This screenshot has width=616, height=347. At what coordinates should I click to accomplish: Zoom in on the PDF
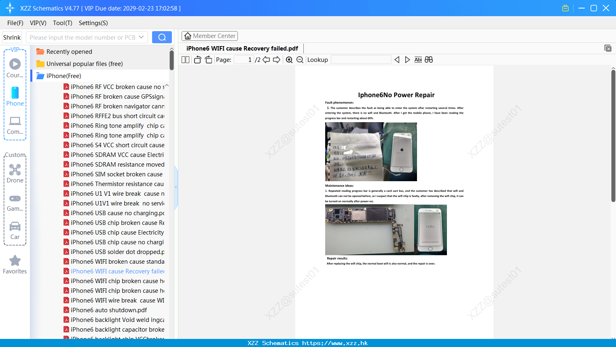(289, 59)
